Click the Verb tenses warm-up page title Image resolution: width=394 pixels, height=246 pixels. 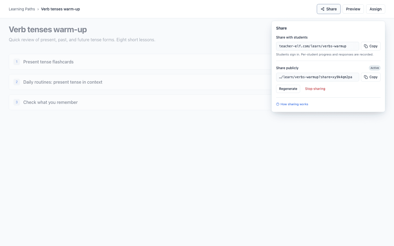tap(48, 30)
